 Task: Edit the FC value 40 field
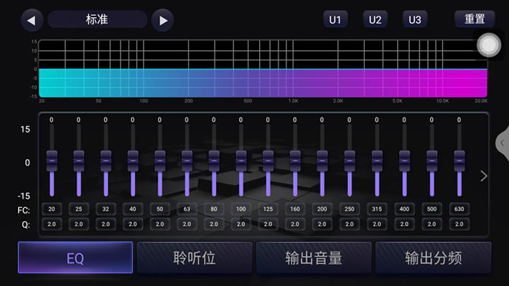pos(133,209)
